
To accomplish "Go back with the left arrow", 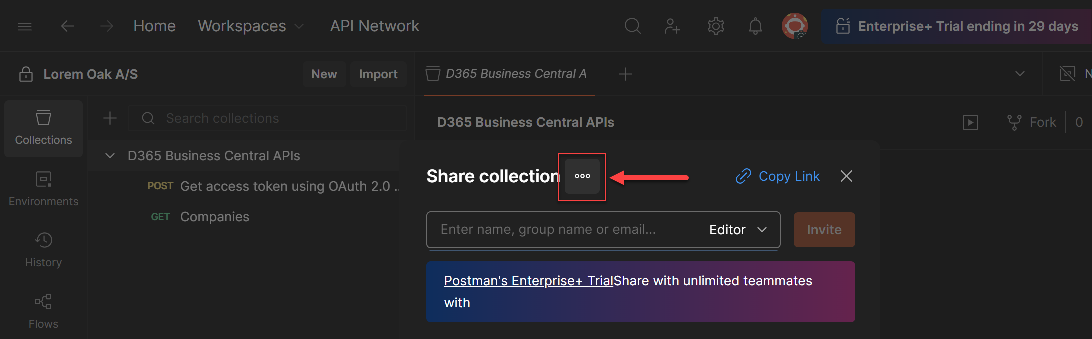I will (x=67, y=26).
